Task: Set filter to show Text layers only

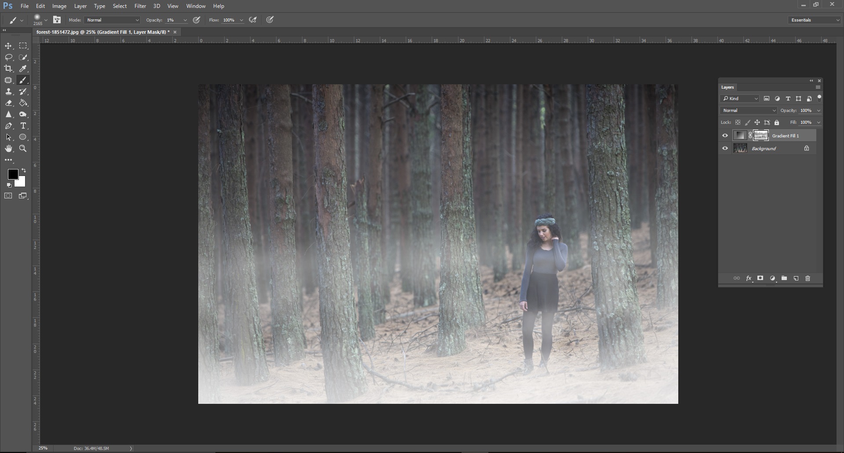Action: pos(787,98)
